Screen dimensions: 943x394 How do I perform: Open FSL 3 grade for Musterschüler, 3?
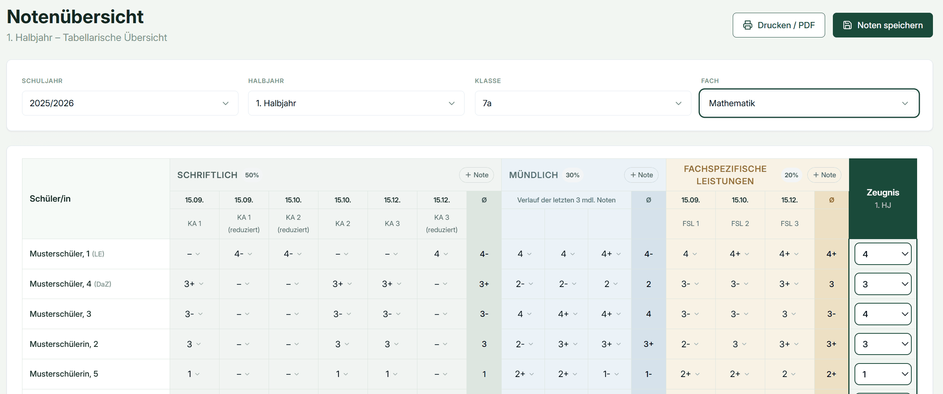pyautogui.click(x=789, y=314)
